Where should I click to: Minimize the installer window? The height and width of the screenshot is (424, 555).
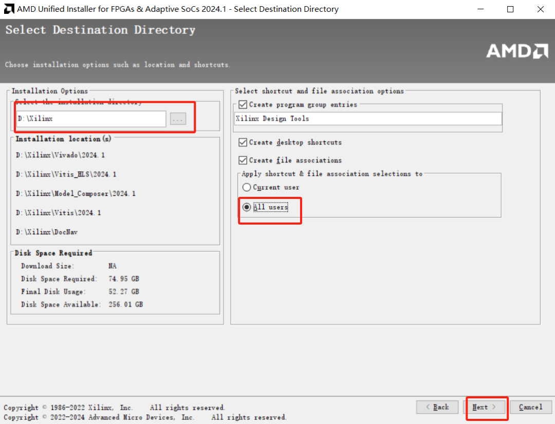click(481, 9)
